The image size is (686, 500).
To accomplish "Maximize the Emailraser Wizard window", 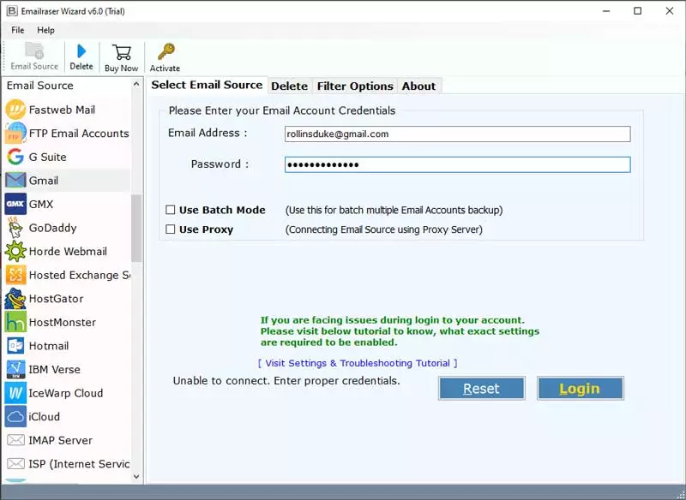I will point(638,11).
